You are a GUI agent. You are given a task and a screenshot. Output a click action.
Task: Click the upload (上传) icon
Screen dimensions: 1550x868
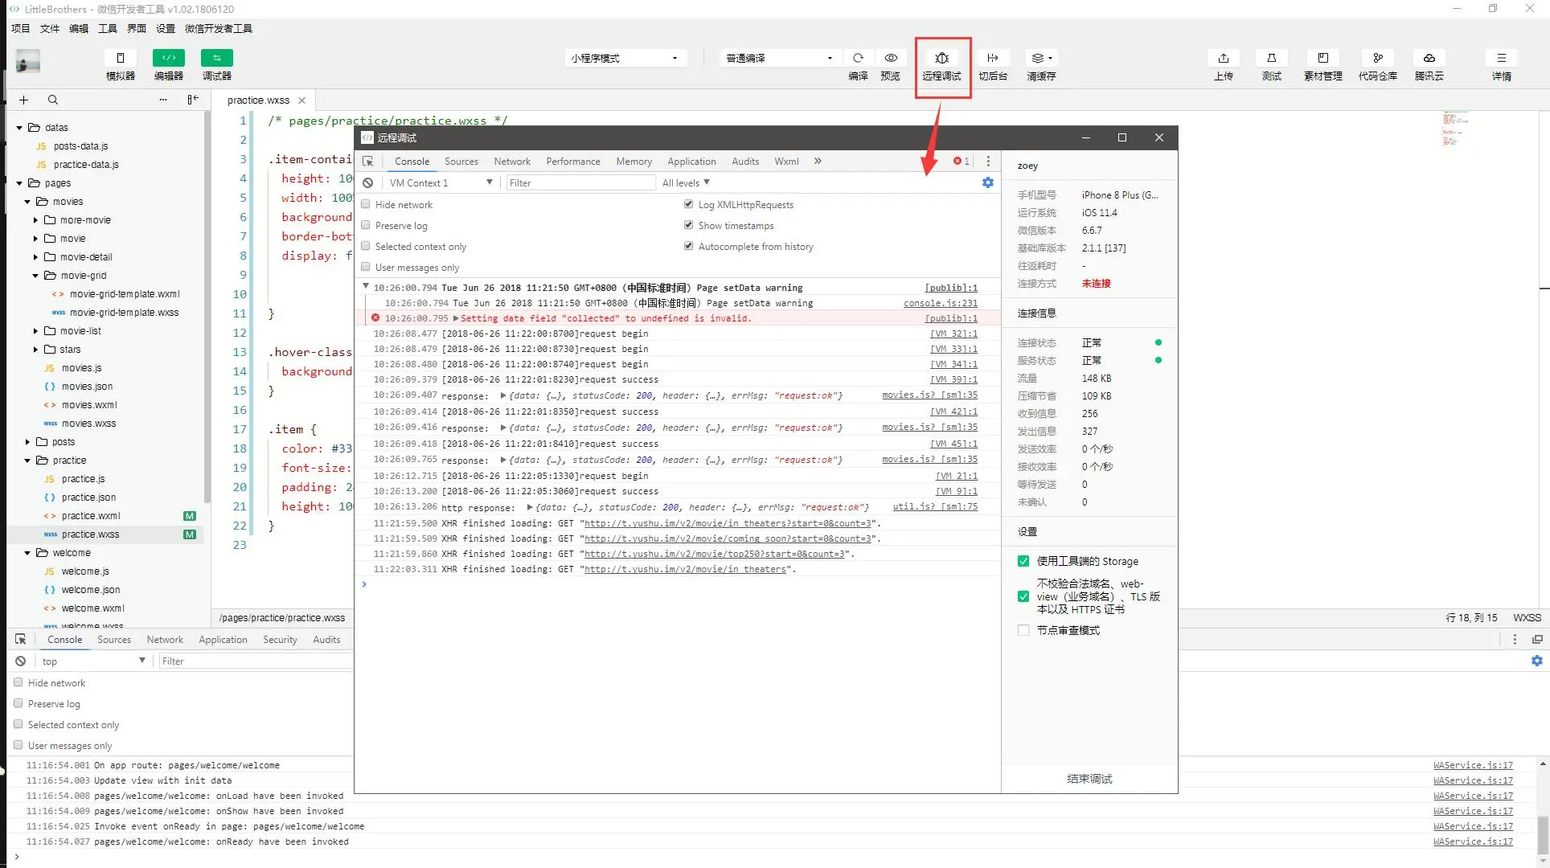1223,58
